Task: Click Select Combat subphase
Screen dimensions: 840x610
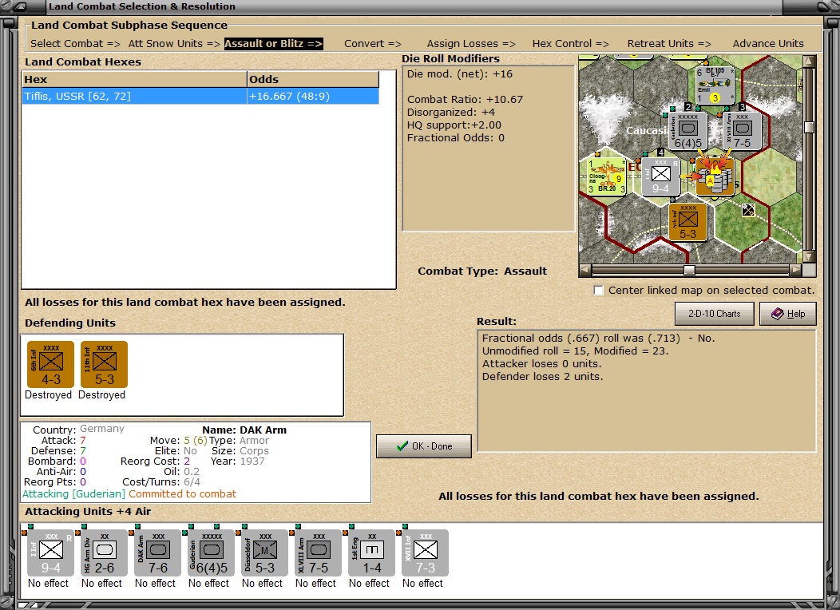Action: coord(75,43)
